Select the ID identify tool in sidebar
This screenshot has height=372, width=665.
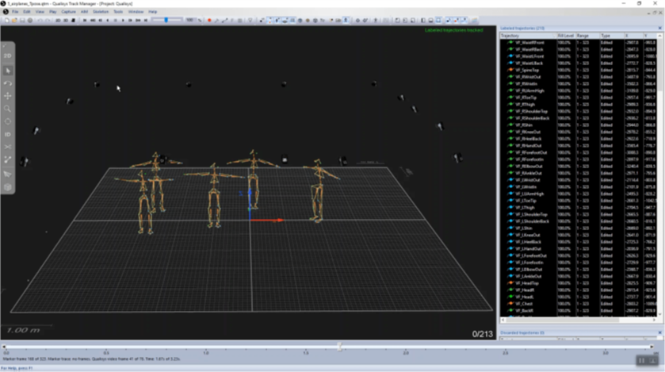coord(8,135)
